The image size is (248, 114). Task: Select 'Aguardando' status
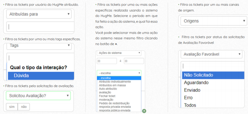(x=213, y=83)
